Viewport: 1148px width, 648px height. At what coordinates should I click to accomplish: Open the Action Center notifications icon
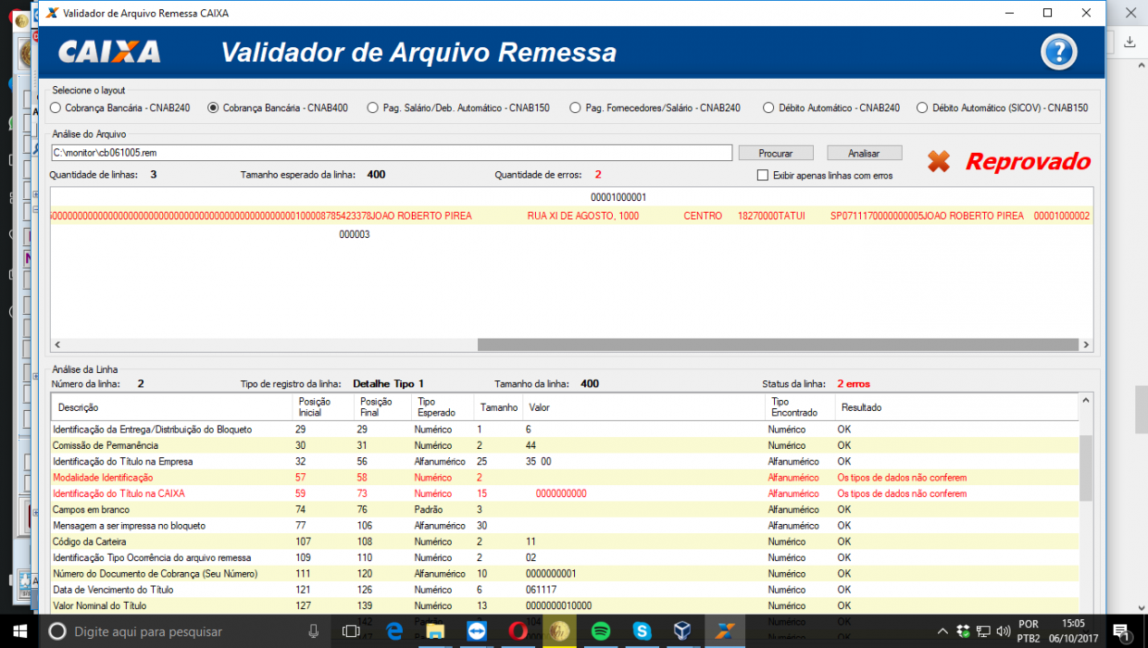pyautogui.click(x=1120, y=631)
